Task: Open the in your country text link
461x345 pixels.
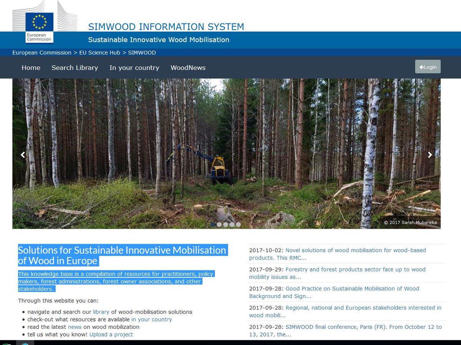Action: [152, 319]
